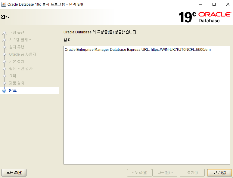Click the disabled 설치(I) install button
Screen dimensions: 233x178
(x=192, y=173)
